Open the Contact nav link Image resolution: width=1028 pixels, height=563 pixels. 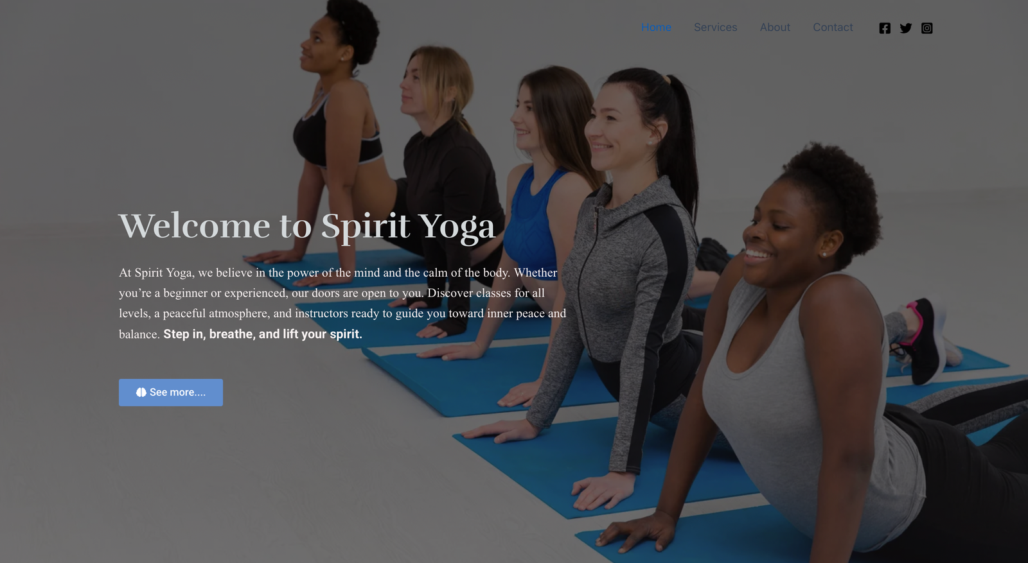tap(833, 28)
